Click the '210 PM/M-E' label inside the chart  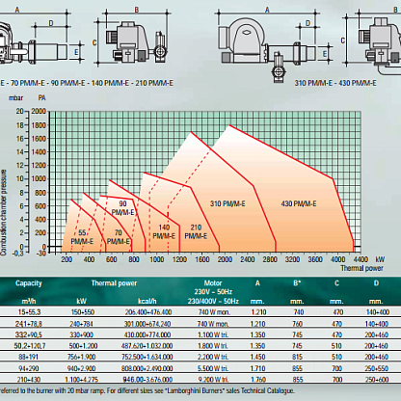196,231
